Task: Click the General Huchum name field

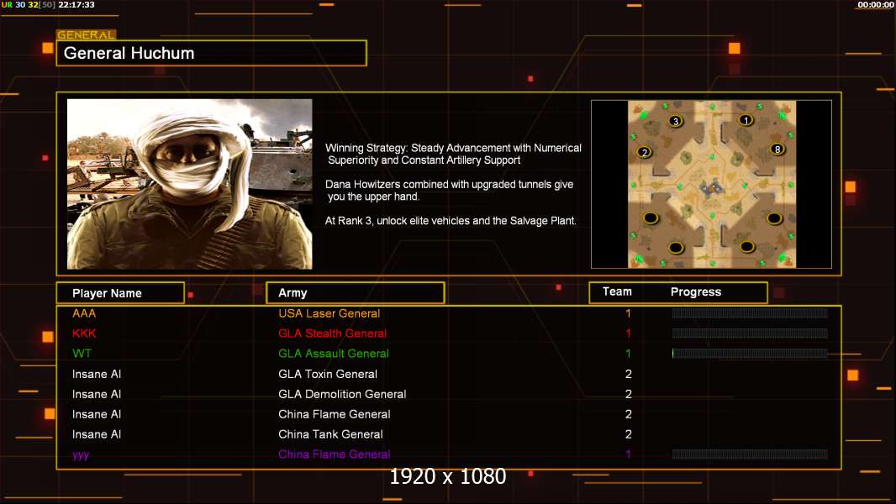Action: 212,53
